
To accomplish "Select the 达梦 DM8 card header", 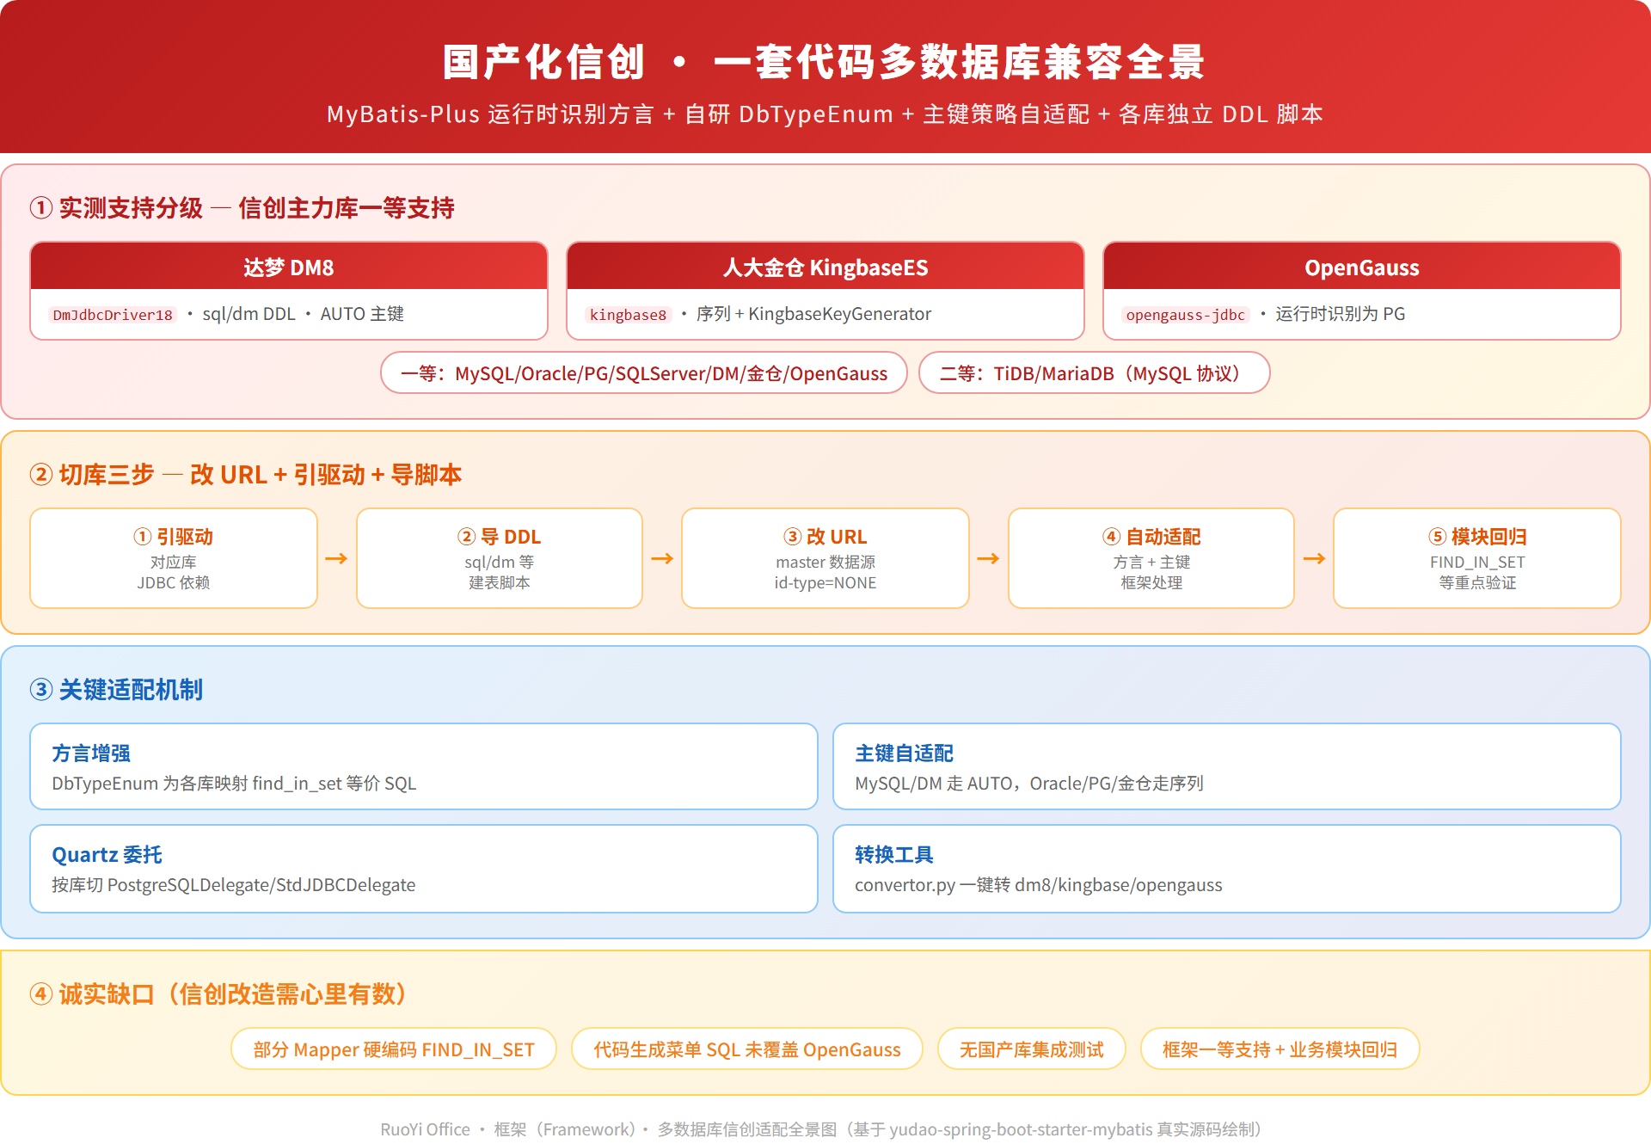I will click(x=289, y=268).
